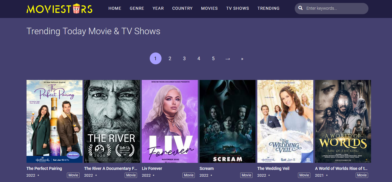The width and height of the screenshot is (392, 182).
Task: Open the Trending page
Action: click(x=269, y=8)
